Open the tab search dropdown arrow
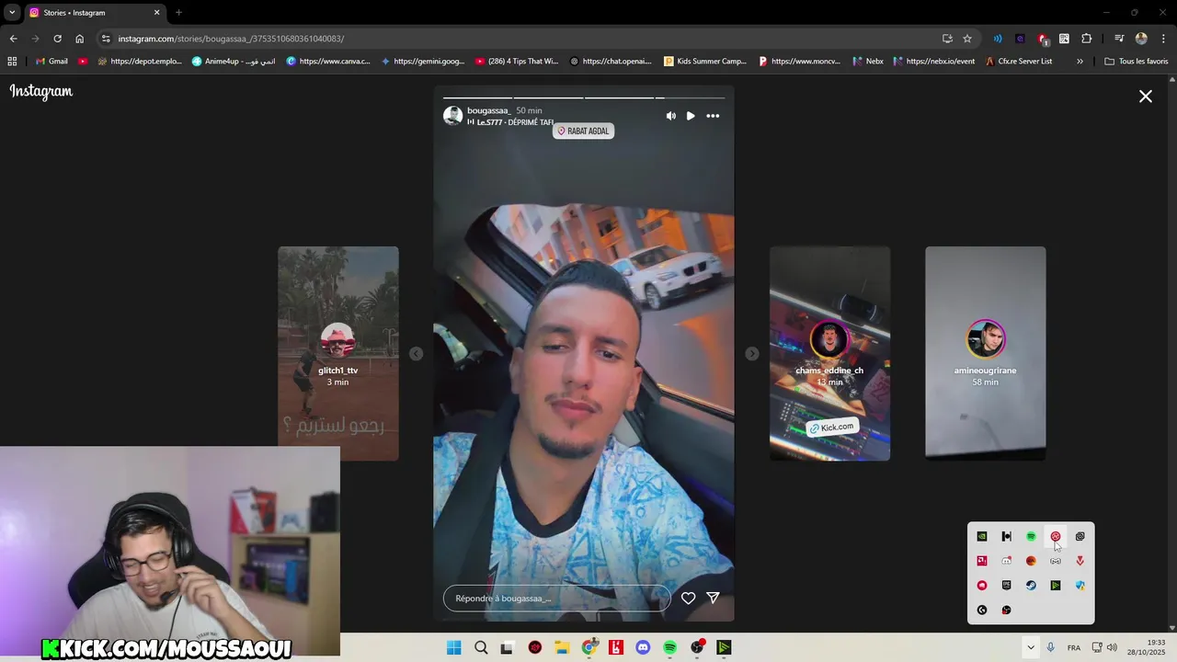Image resolution: width=1177 pixels, height=662 pixels. pyautogui.click(x=12, y=12)
